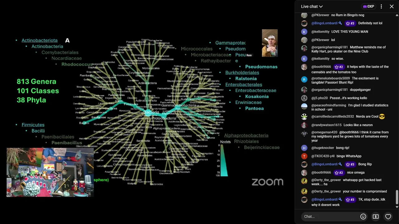Click the "Pseudomonas" bold label in the list
The height and width of the screenshot is (224, 399).
click(x=261, y=67)
